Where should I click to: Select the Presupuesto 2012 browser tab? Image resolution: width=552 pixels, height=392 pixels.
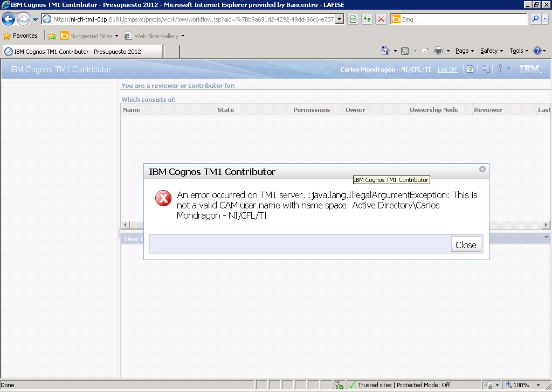(82, 52)
